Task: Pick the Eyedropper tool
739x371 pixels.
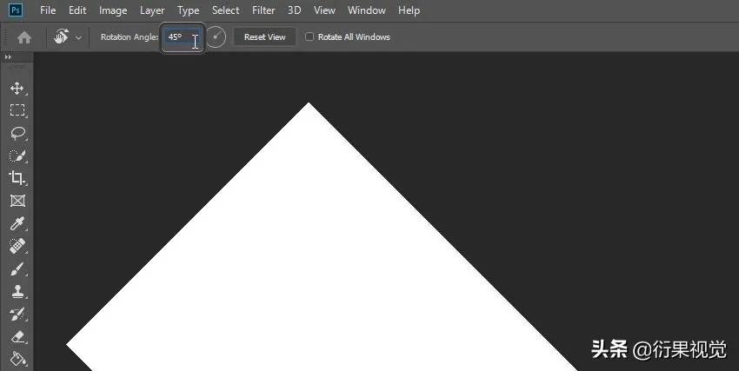Action: click(17, 223)
